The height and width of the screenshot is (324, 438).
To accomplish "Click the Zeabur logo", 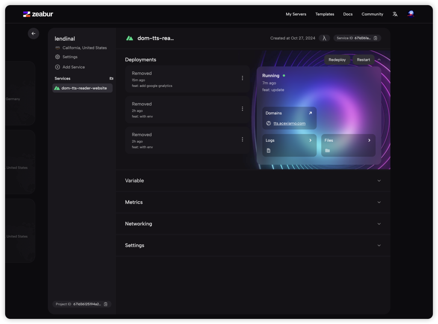I will click(x=38, y=14).
